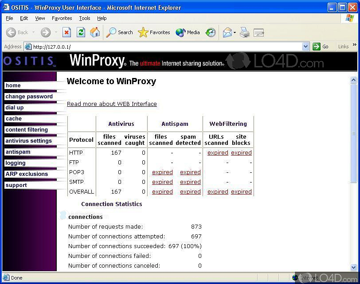Click HTTP antivirus files scanned value 167
This screenshot has width=360, height=284.
point(116,153)
